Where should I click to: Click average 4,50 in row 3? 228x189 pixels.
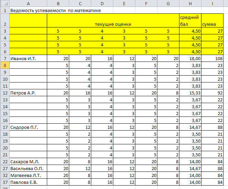coord(190,31)
